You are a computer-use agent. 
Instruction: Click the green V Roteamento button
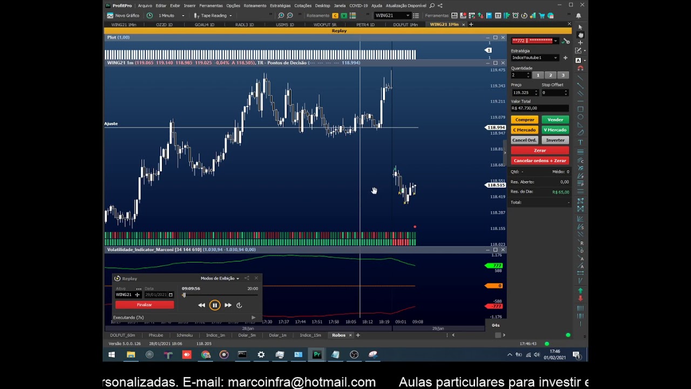tap(343, 16)
